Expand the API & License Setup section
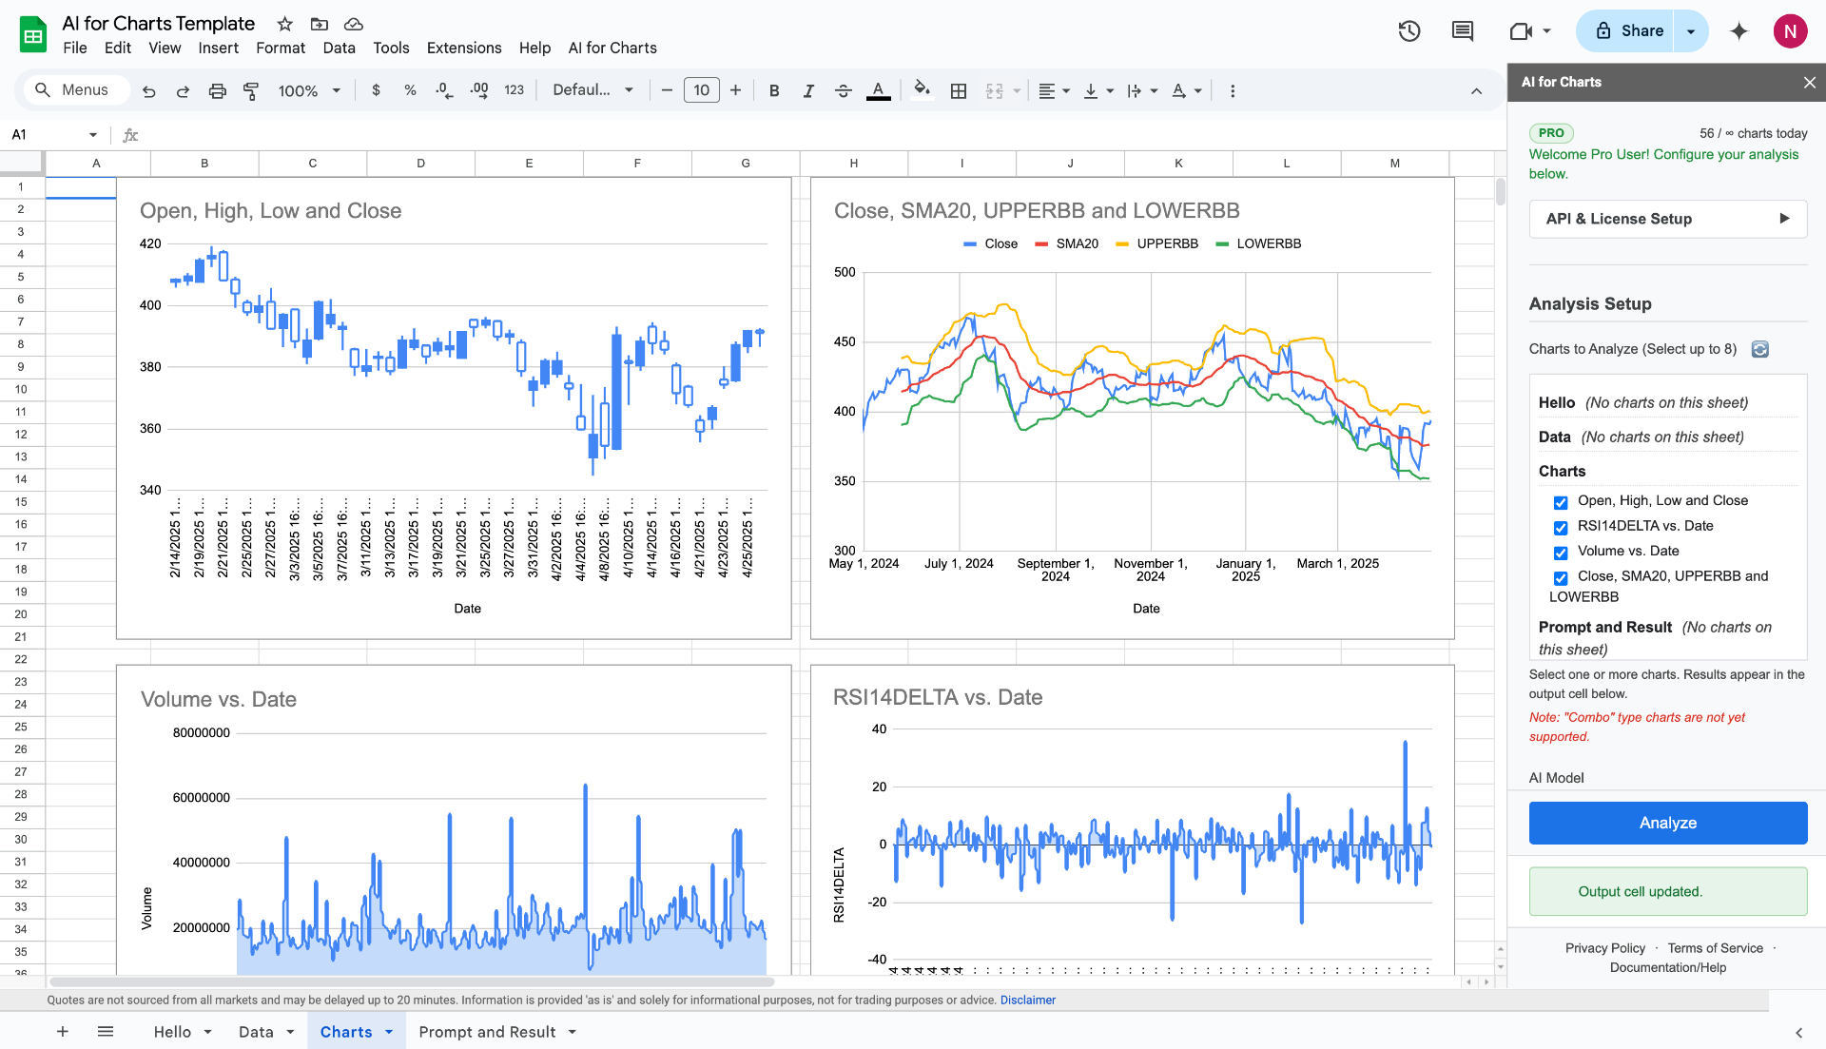 1667,219
